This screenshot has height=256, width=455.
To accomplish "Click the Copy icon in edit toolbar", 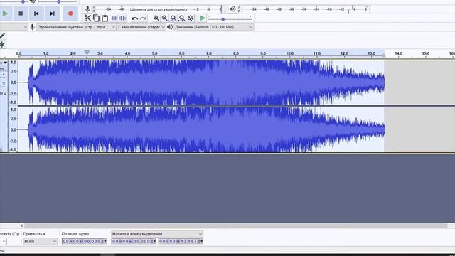I will [97, 18].
